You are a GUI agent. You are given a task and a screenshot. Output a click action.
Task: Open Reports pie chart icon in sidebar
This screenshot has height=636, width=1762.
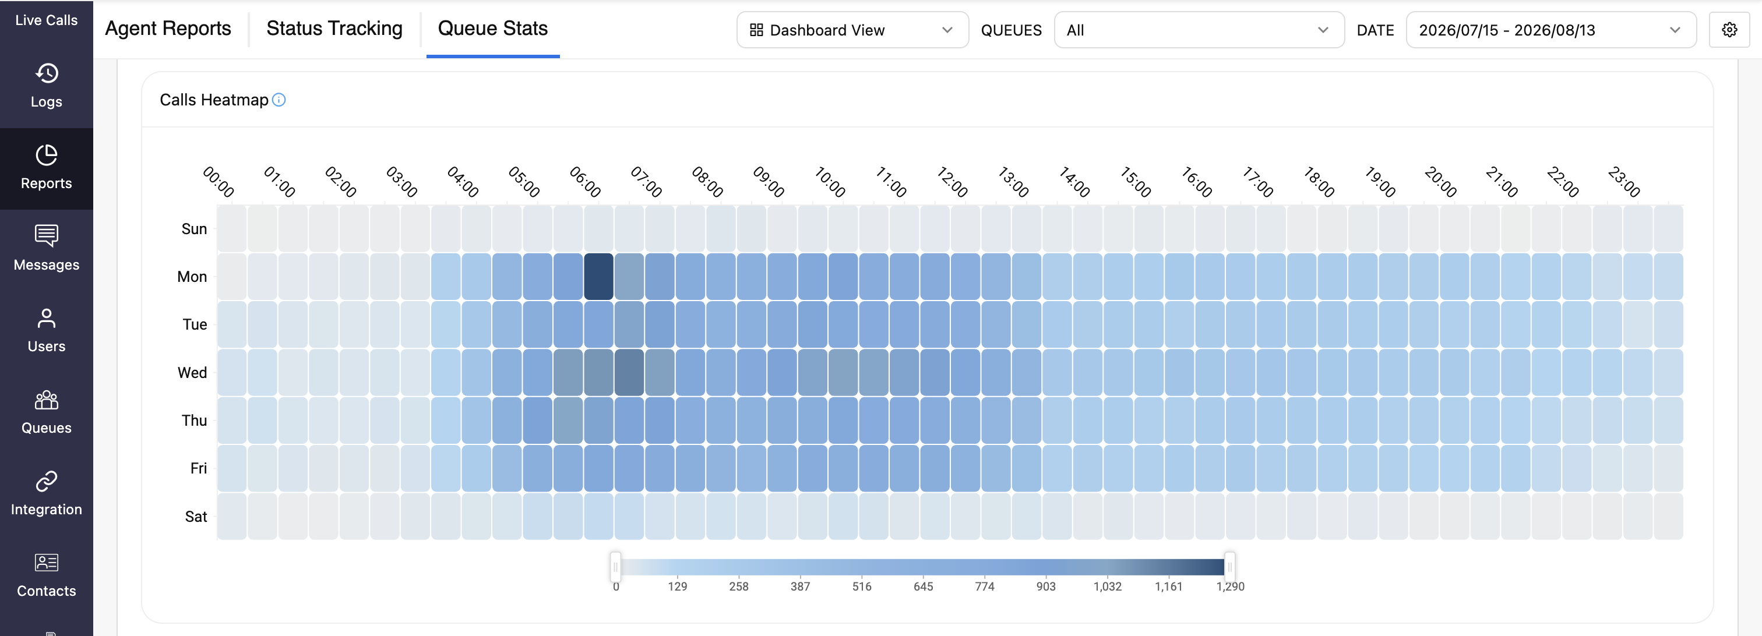point(47,154)
